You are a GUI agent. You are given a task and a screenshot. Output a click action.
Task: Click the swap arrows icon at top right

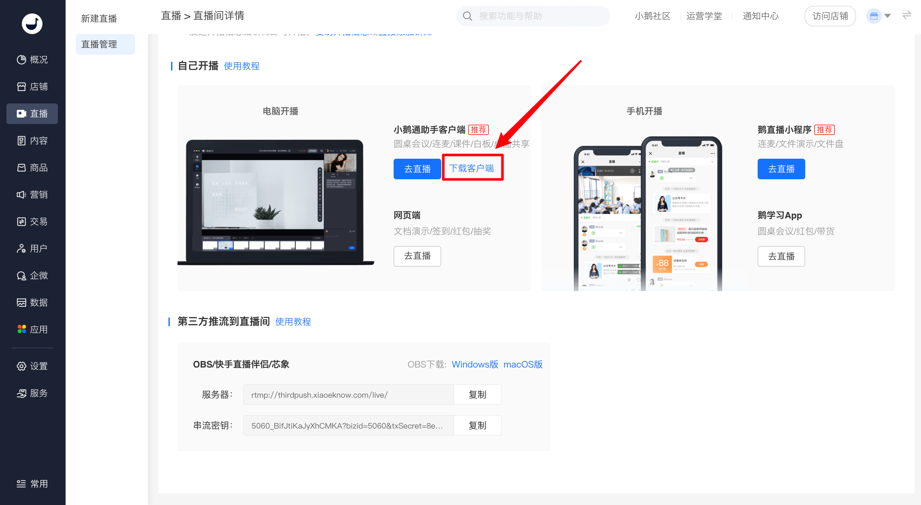(907, 15)
